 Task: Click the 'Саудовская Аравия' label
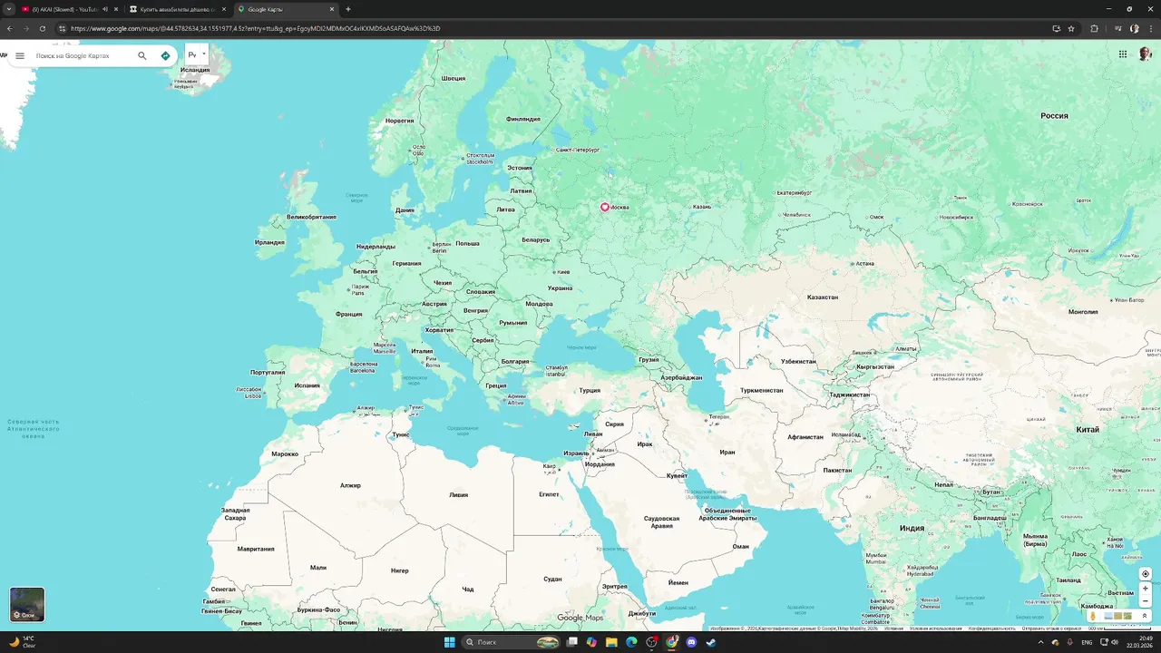pos(662,522)
